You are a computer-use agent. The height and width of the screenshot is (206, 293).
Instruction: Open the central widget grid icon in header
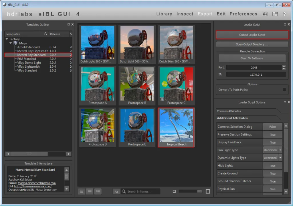(265, 14)
